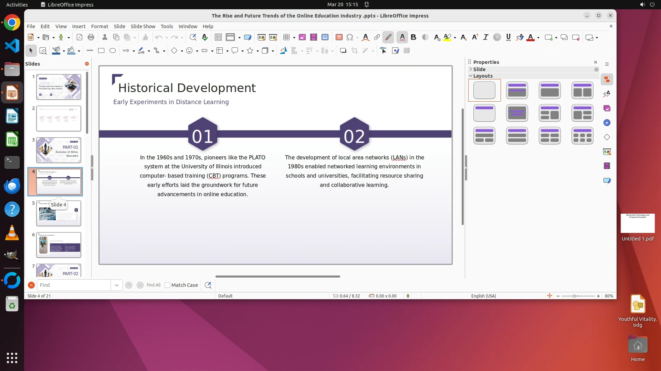Click the Export as PDF icon

[x=80, y=37]
